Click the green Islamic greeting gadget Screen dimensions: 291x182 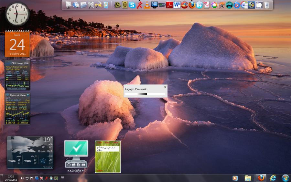click(108, 157)
